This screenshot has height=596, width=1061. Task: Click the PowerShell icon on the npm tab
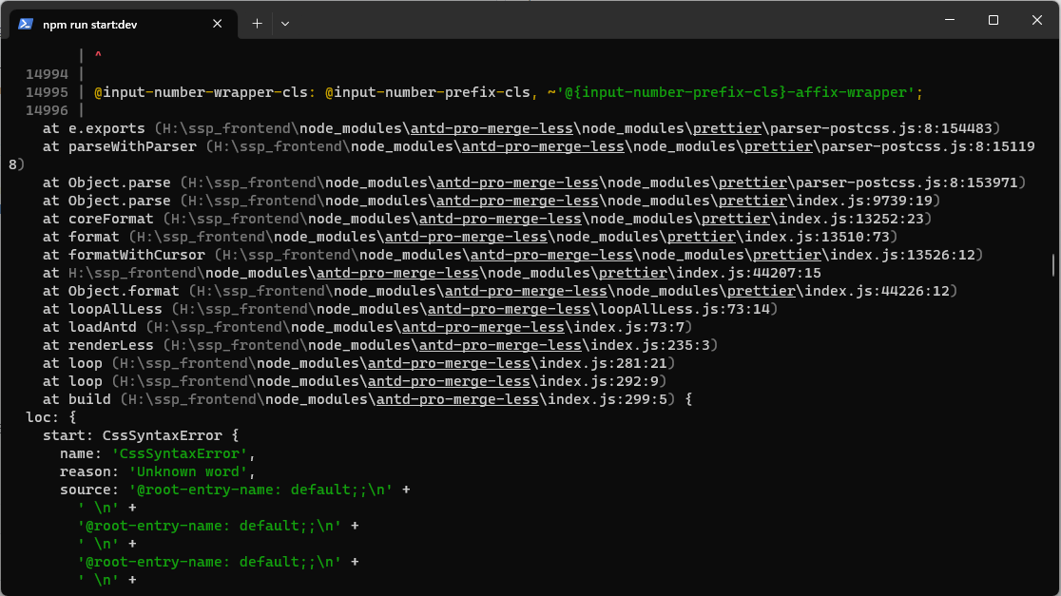tap(24, 24)
